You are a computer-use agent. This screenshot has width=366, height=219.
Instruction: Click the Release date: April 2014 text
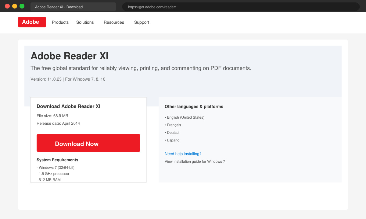point(58,123)
